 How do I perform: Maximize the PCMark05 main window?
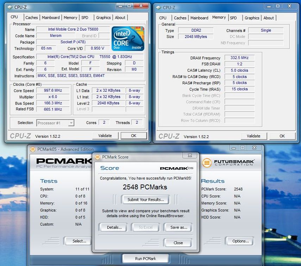point(243,148)
